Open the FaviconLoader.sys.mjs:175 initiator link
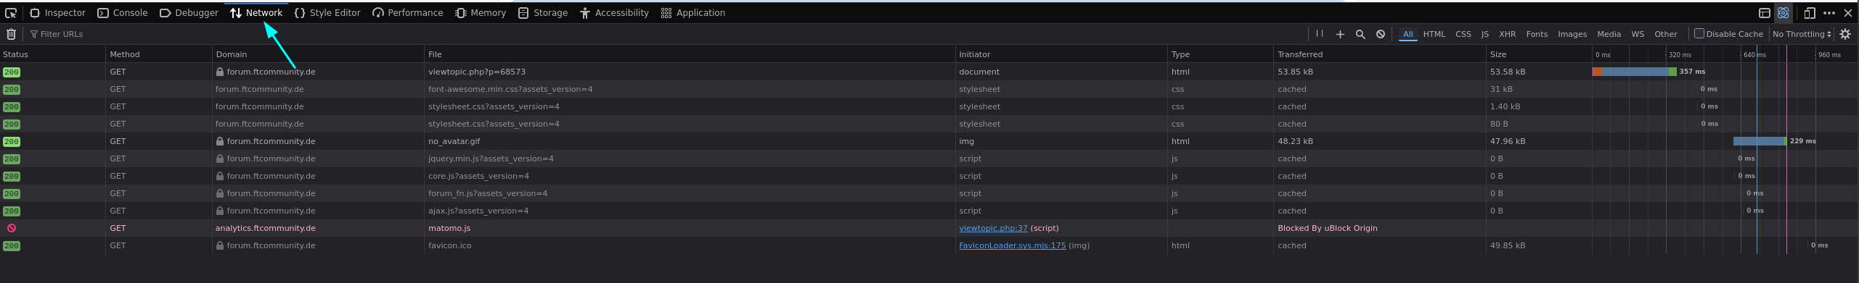1859x283 pixels. (1012, 245)
